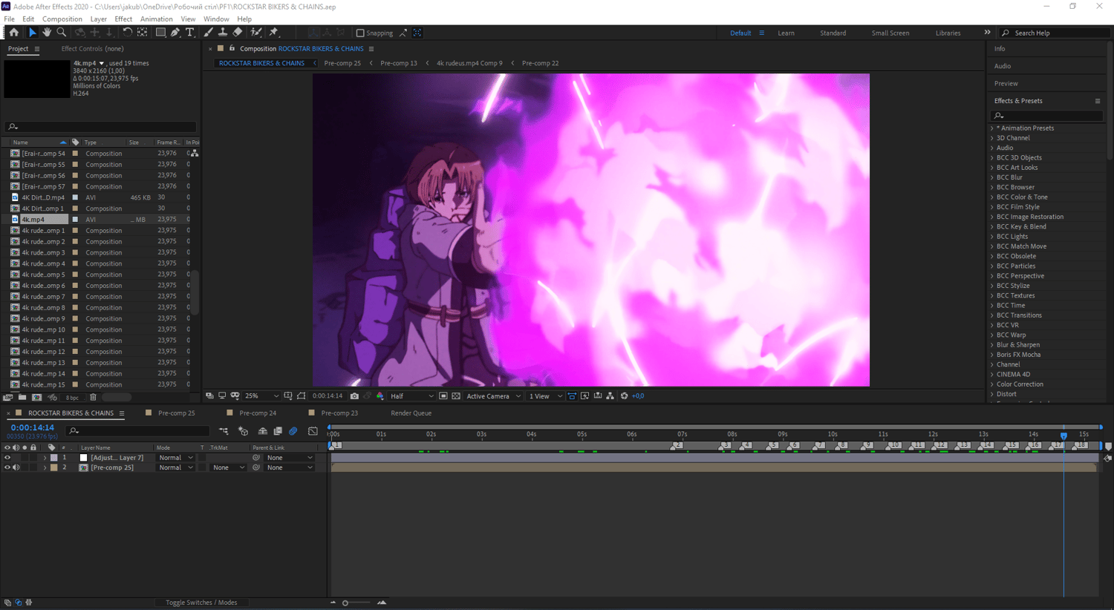Select the Rectangle shape tool
This screenshot has height=610, width=1114.
pos(160,33)
